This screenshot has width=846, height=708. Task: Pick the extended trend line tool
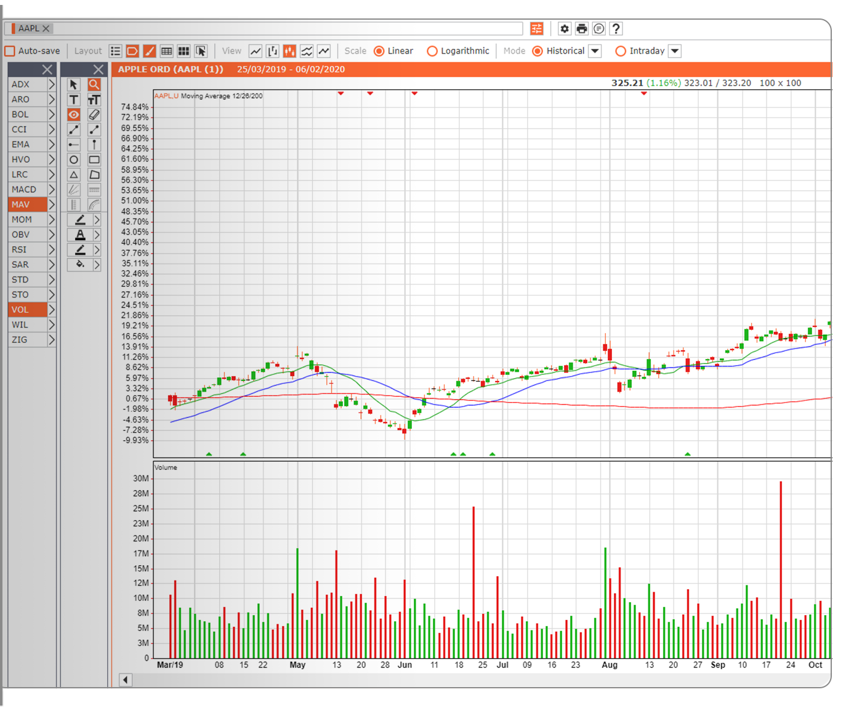[74, 129]
